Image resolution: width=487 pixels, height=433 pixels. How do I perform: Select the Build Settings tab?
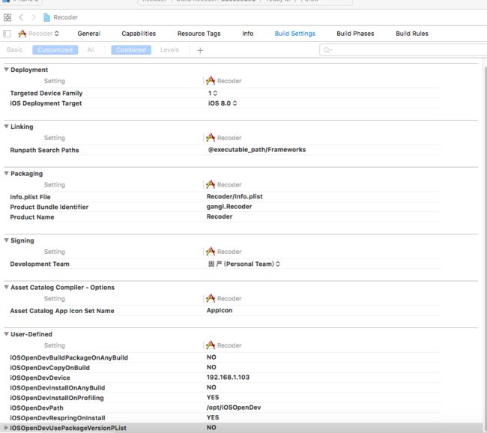tap(294, 34)
